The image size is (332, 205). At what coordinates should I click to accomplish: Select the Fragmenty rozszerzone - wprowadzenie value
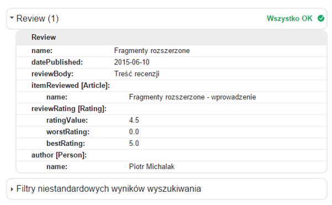(192, 97)
